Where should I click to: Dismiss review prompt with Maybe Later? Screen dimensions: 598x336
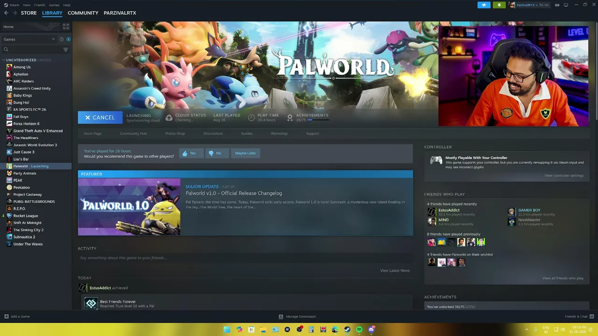(x=245, y=153)
